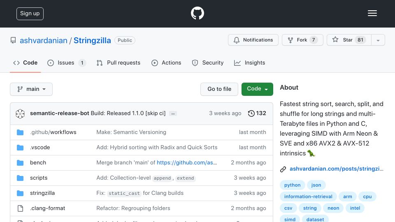Open the ashvardanian owner link
Image resolution: width=395 pixels, height=222 pixels.
44,41
